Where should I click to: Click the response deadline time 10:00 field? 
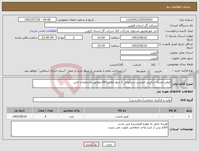point(101,37)
